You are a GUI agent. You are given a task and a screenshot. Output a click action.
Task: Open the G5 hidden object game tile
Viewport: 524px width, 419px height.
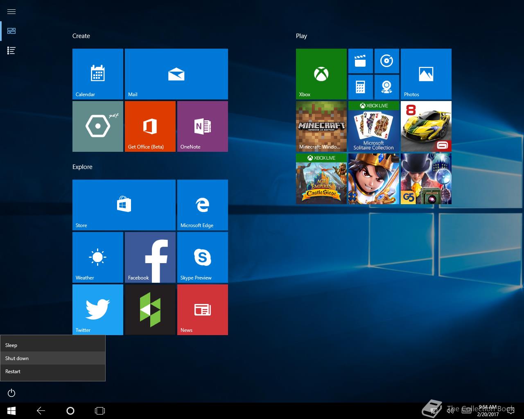pos(426,179)
